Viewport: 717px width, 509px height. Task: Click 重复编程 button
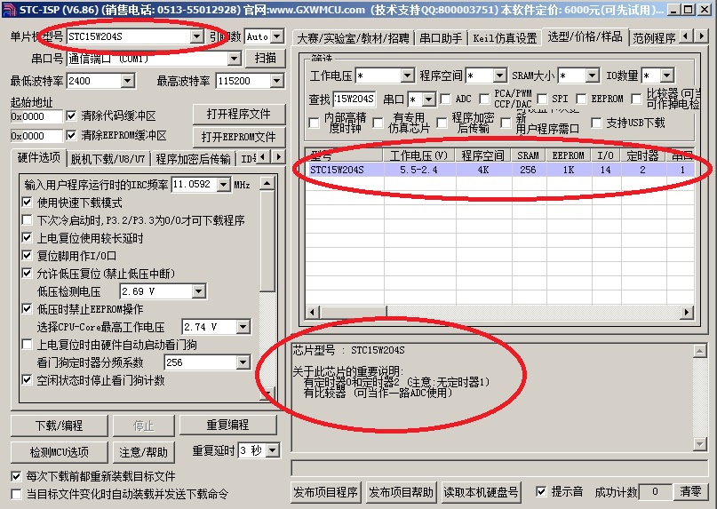pyautogui.click(x=227, y=425)
